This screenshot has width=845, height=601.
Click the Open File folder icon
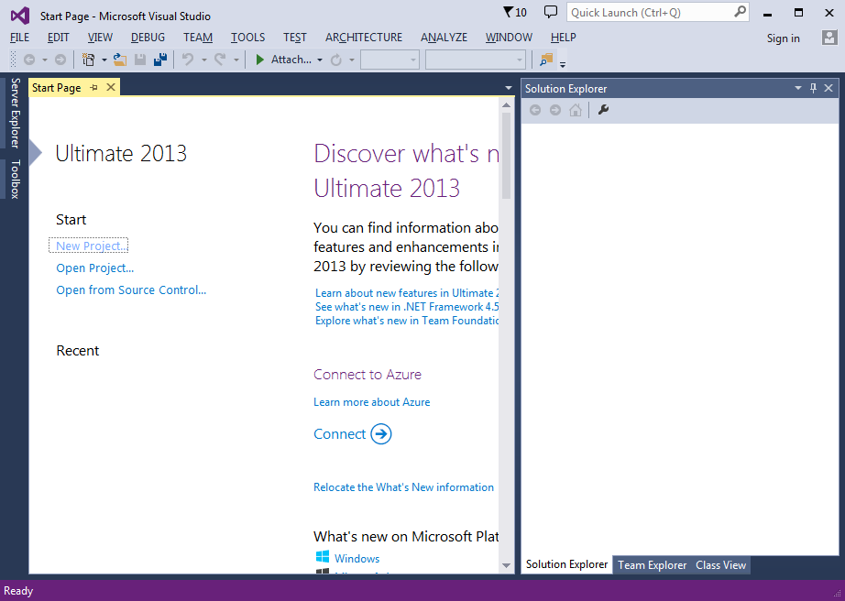click(120, 60)
